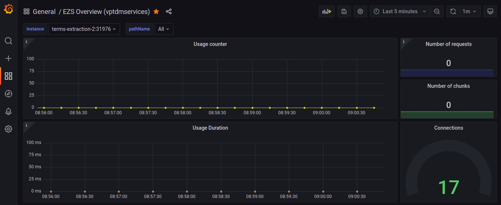Open the Last 5 minutes time picker
The height and width of the screenshot is (205, 501).
tap(400, 11)
